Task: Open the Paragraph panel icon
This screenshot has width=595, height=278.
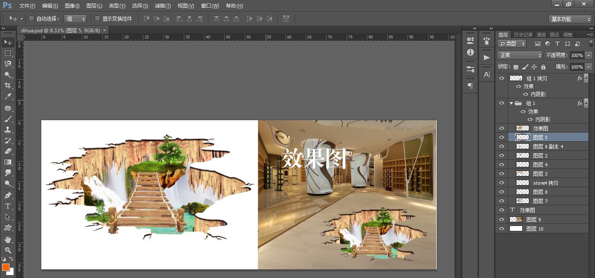Action: [x=470, y=86]
